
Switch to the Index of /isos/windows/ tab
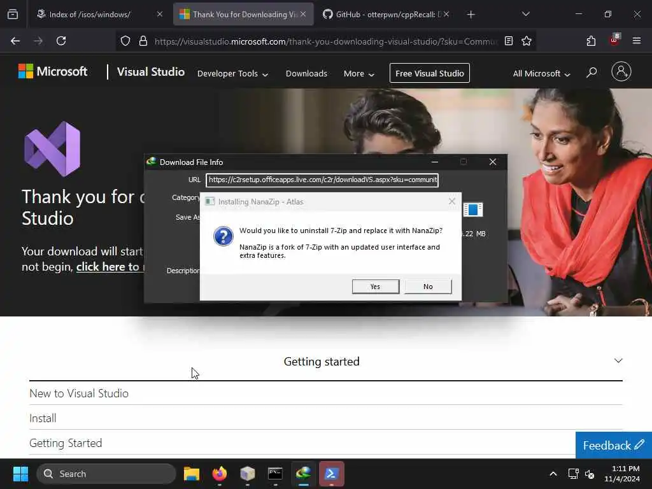pos(90,15)
